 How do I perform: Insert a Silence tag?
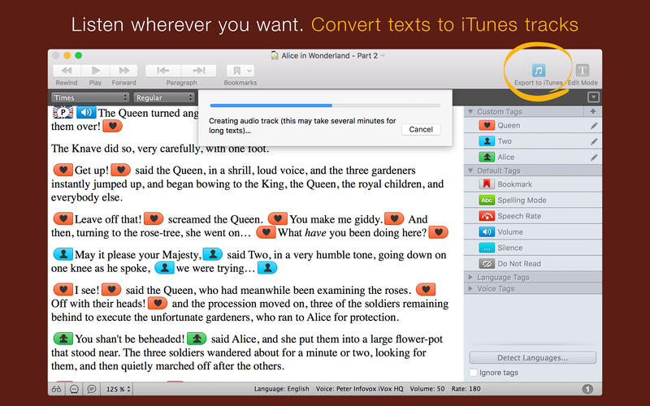pos(533,248)
